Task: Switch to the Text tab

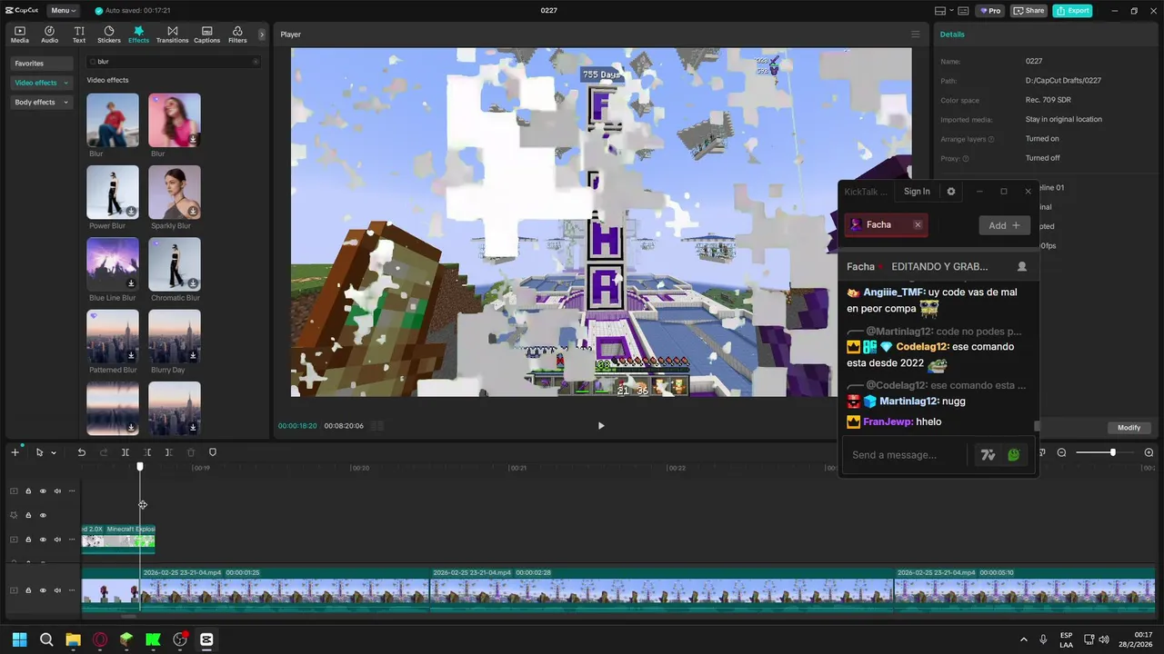Action: coord(79,35)
